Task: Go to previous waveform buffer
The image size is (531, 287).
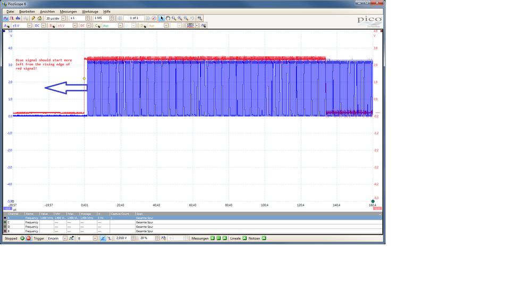Action: coord(120,18)
